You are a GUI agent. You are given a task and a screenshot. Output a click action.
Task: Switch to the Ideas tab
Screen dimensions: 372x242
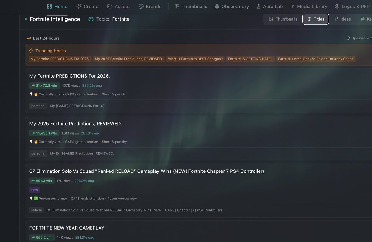[342, 19]
